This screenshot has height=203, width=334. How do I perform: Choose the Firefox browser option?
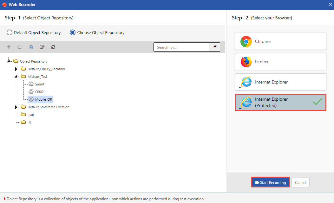(280, 62)
